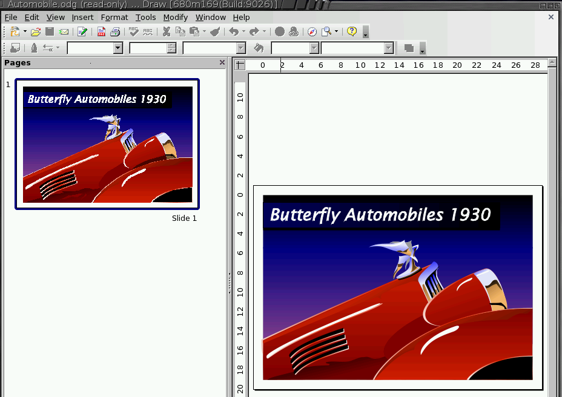Screen dimensions: 562x397
Task: Open the Zoom tool dropdown arrow
Action: (x=337, y=31)
